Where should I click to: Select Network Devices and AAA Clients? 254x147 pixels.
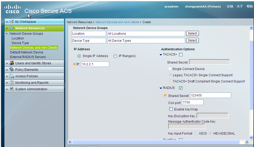coord(34,48)
